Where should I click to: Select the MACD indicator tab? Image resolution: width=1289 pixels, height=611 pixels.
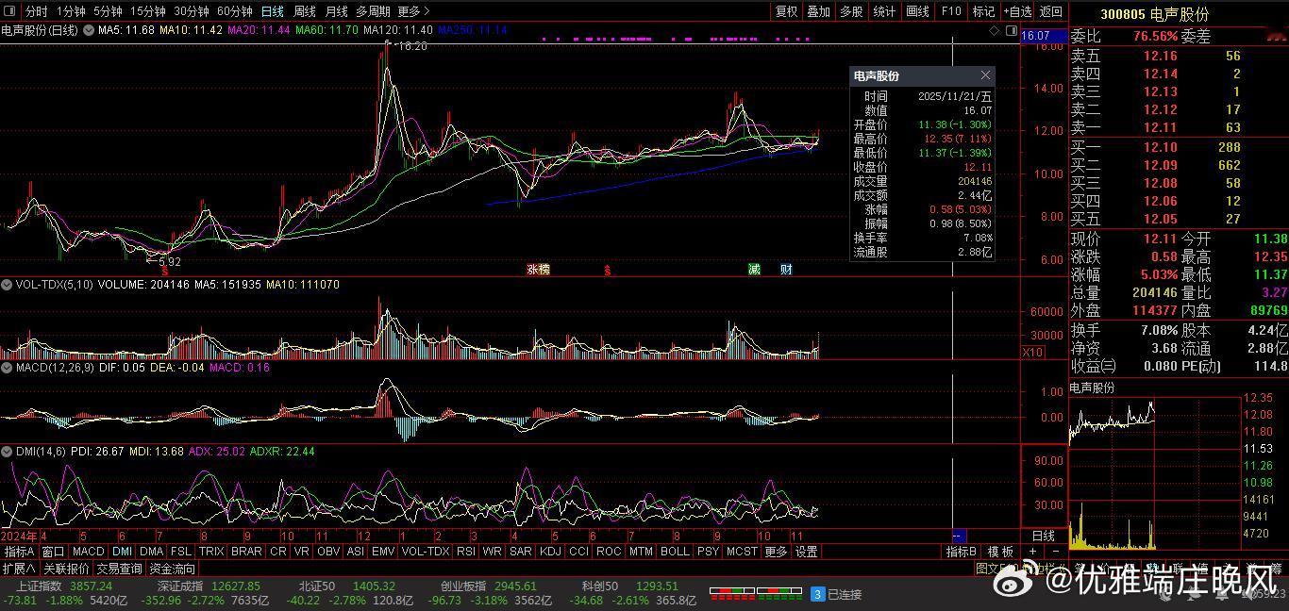tap(88, 552)
